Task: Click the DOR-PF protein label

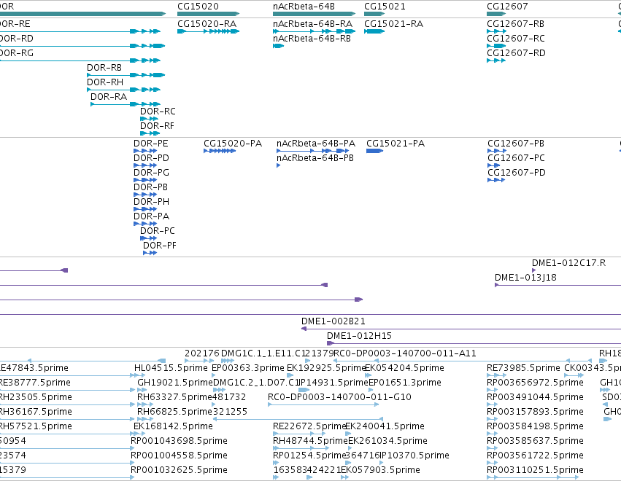Action: pos(160,246)
